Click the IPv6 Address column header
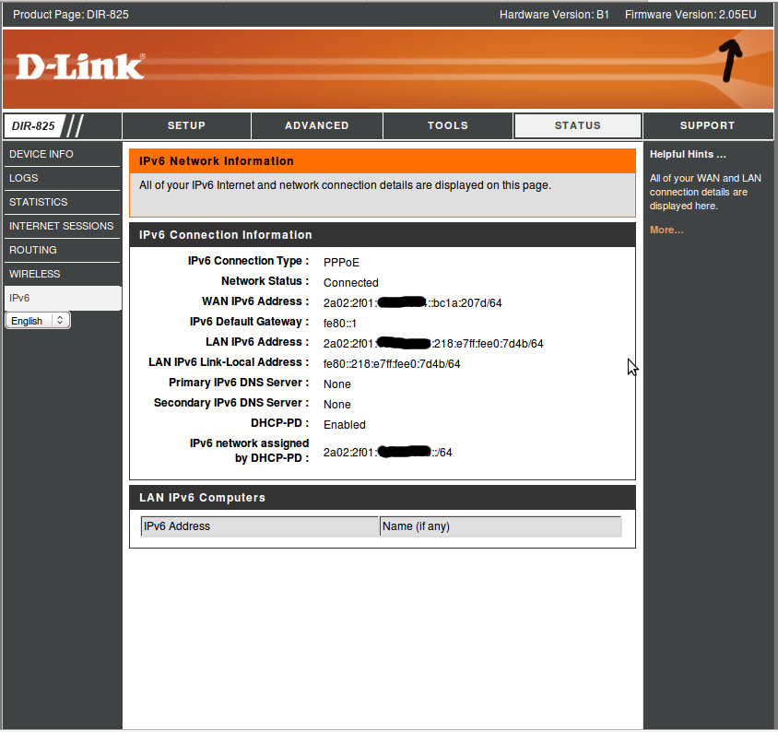The height and width of the screenshot is (732, 778). (x=177, y=526)
